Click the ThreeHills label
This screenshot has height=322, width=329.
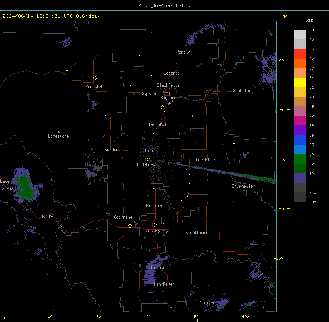pyautogui.click(x=205, y=160)
